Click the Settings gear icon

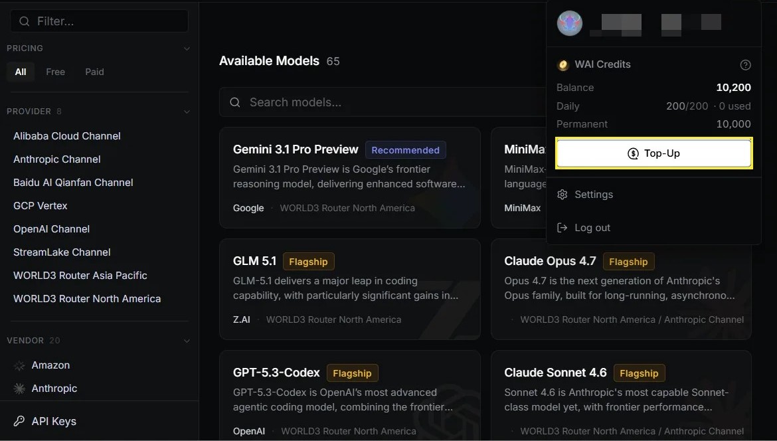point(562,195)
